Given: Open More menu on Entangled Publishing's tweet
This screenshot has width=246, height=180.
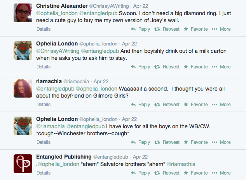Looking at the screenshot, I should click(x=221, y=173).
